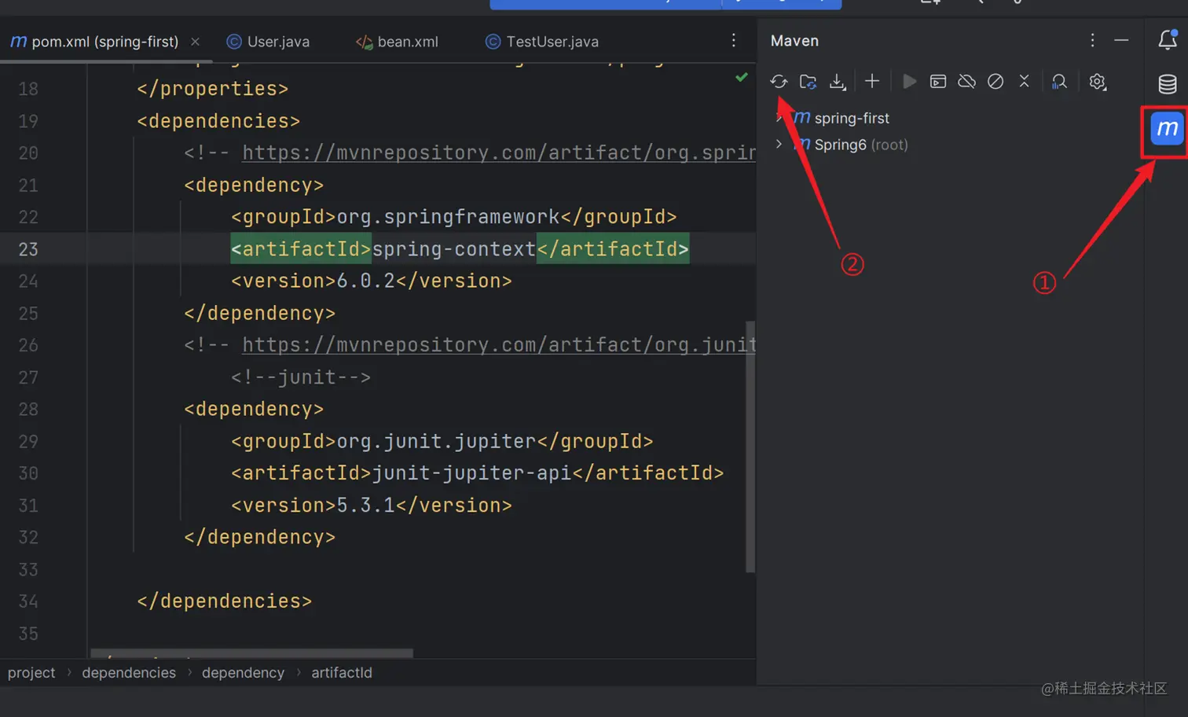Click 'project' in breadcrumb bar
The height and width of the screenshot is (717, 1188).
31,673
